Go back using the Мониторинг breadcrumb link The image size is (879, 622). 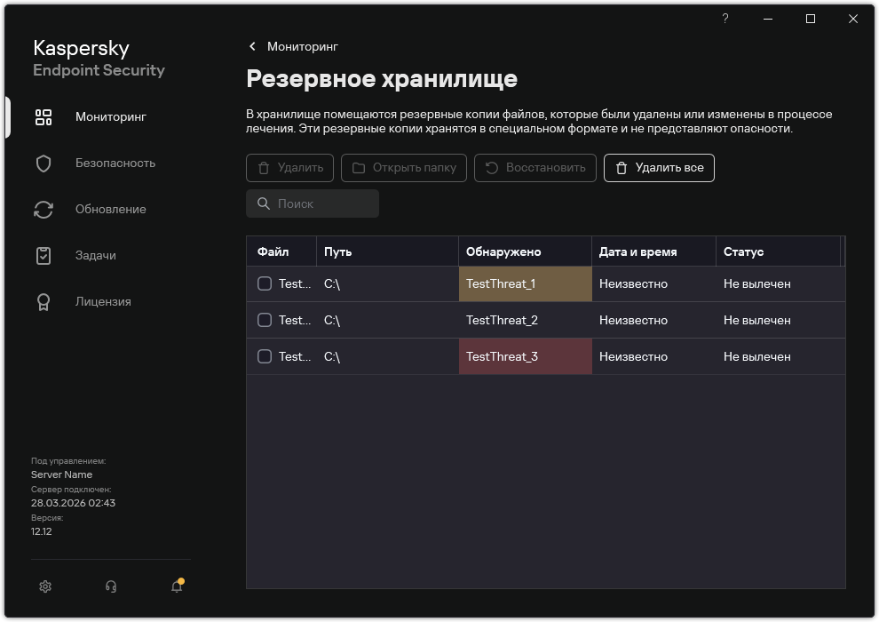pyautogui.click(x=302, y=46)
